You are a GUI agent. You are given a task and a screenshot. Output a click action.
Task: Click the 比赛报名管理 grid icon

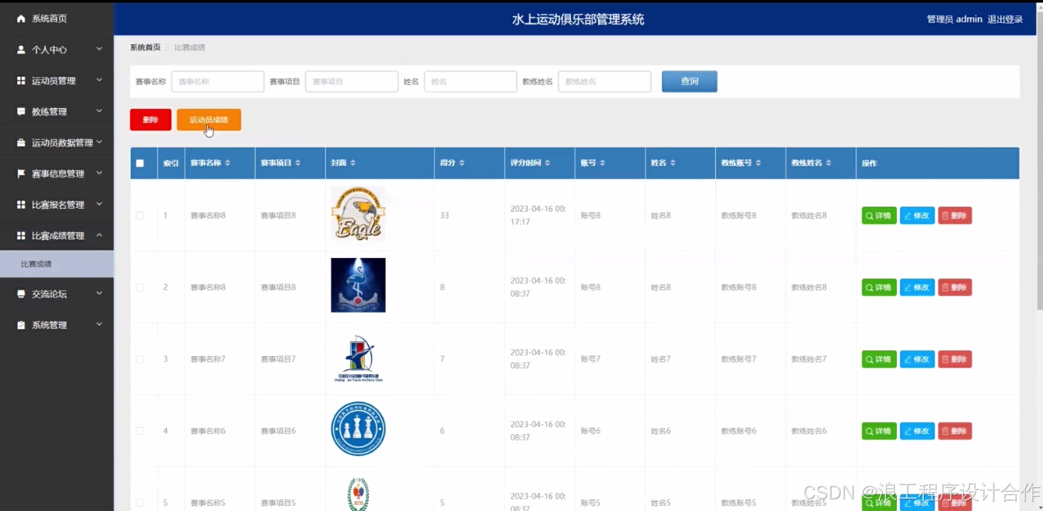click(21, 204)
